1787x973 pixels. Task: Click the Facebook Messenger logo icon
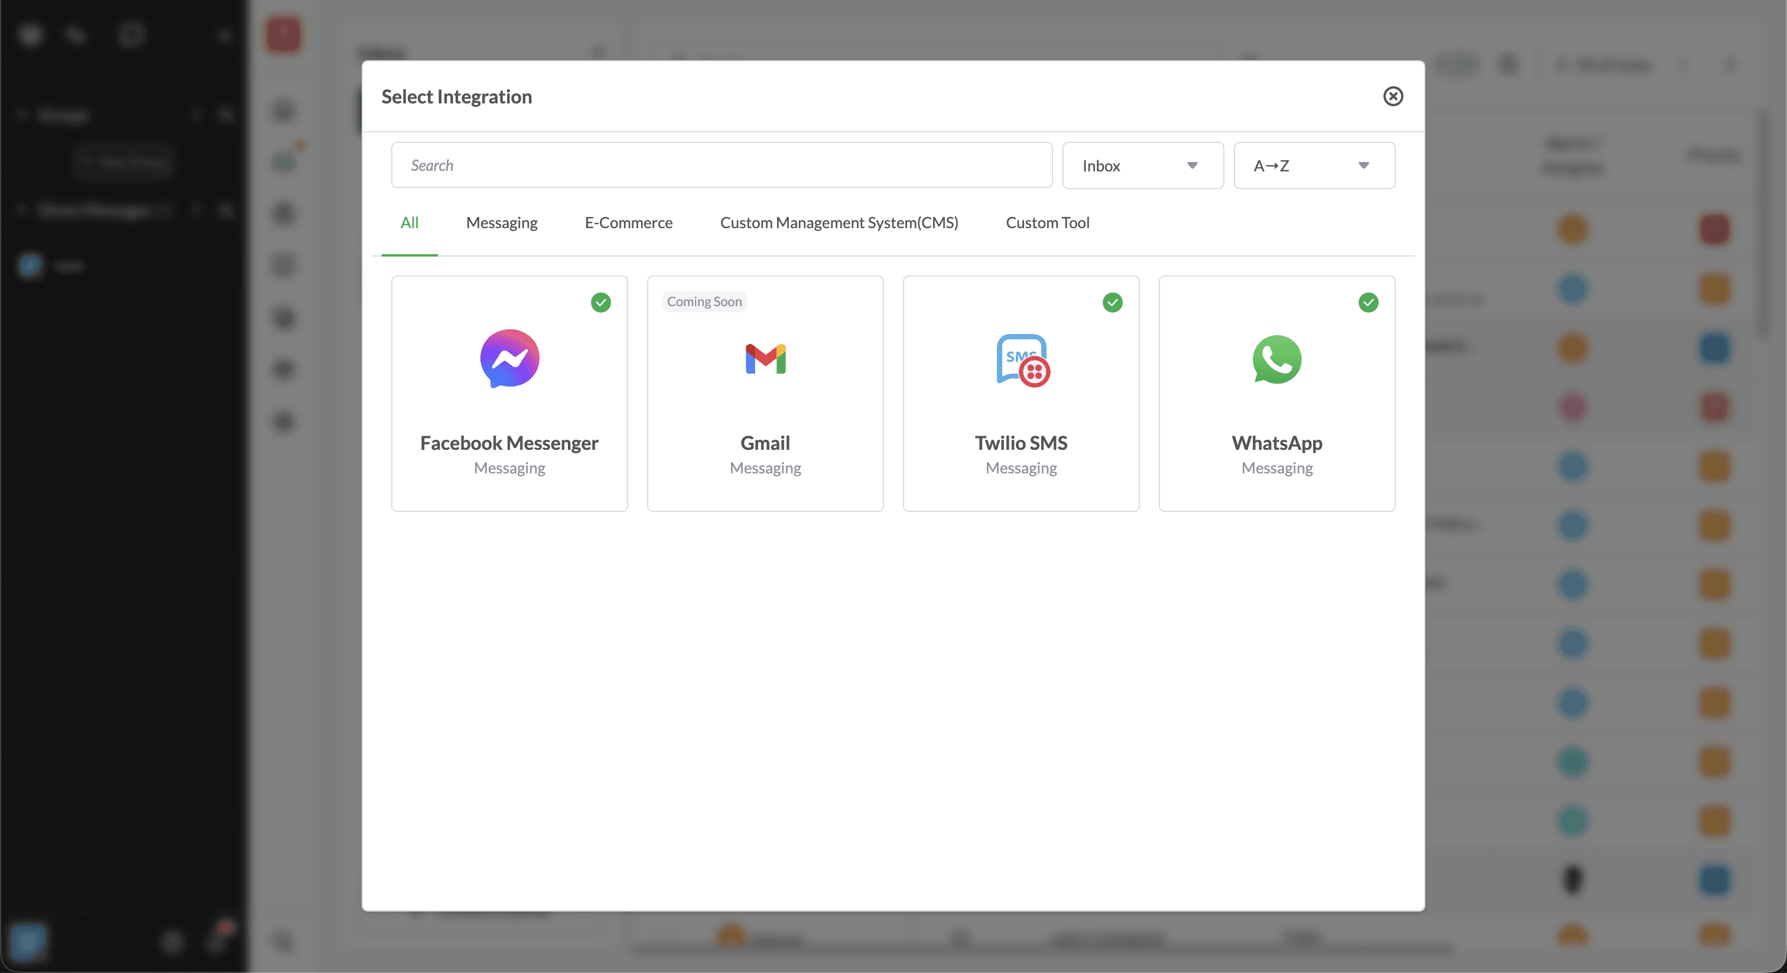tap(509, 359)
